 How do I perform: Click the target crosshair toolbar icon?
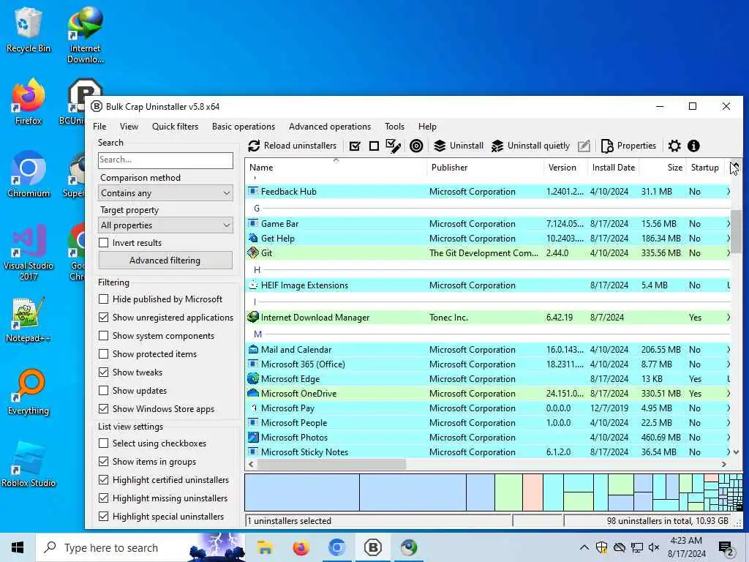(416, 146)
